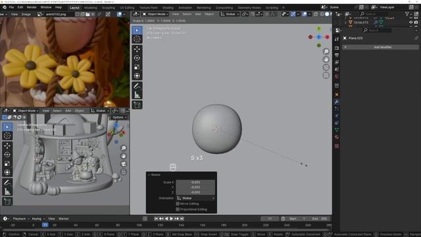Viewport: 421px width, 237px height.
Task: Select the Measure tool in main viewport
Action: click(x=137, y=95)
